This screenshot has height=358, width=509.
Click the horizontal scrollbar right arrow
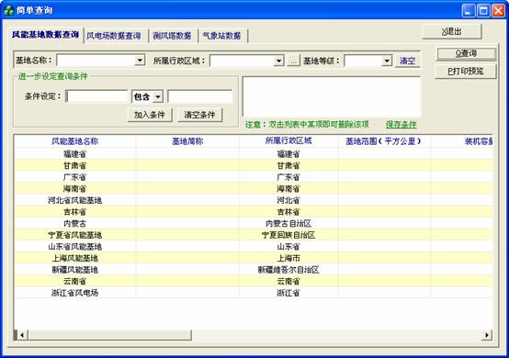[x=487, y=335]
